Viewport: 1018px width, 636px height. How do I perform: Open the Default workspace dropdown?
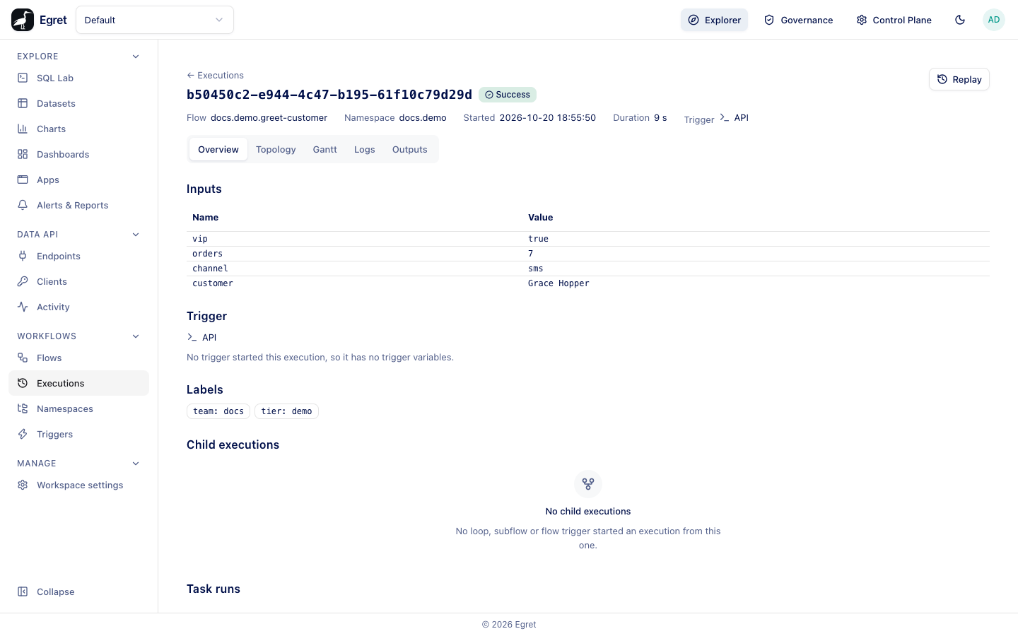[x=155, y=20]
